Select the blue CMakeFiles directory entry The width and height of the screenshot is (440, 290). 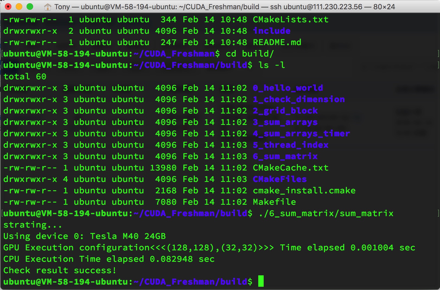coord(279,179)
